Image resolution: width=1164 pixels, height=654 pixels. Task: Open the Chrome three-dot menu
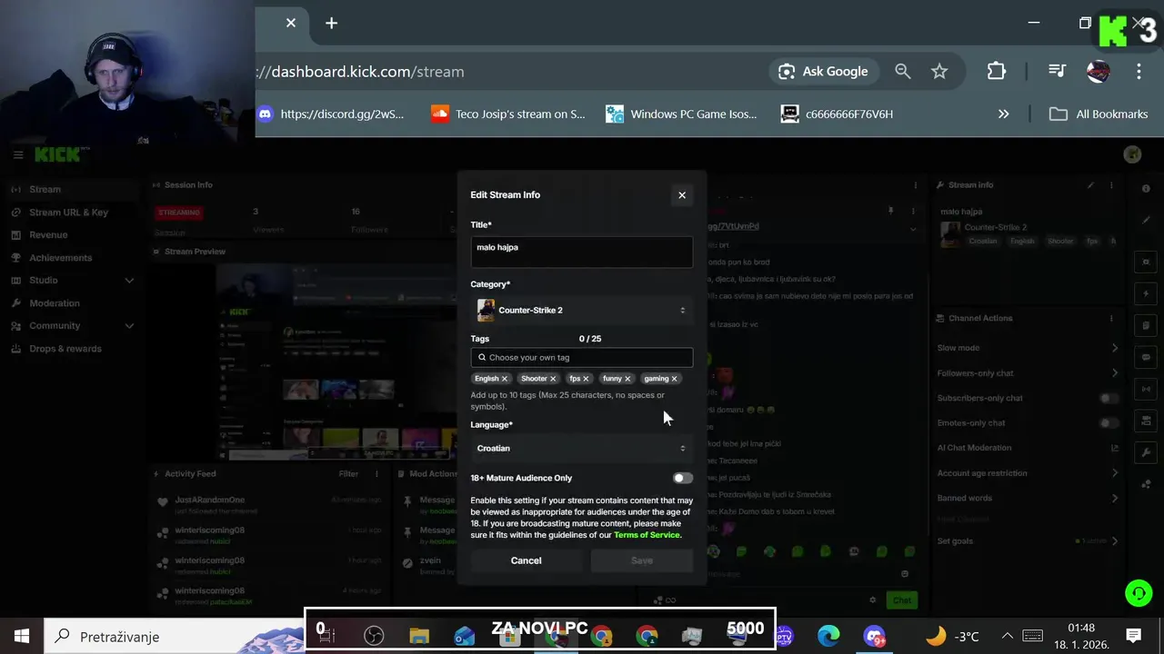point(1139,72)
